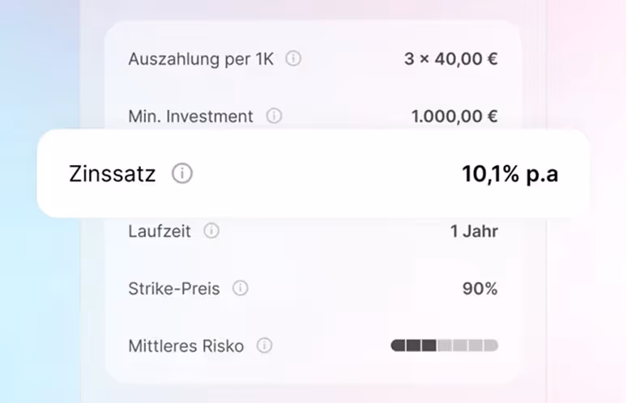Click the Strike-Preis label
This screenshot has height=403, width=627.
174,288
